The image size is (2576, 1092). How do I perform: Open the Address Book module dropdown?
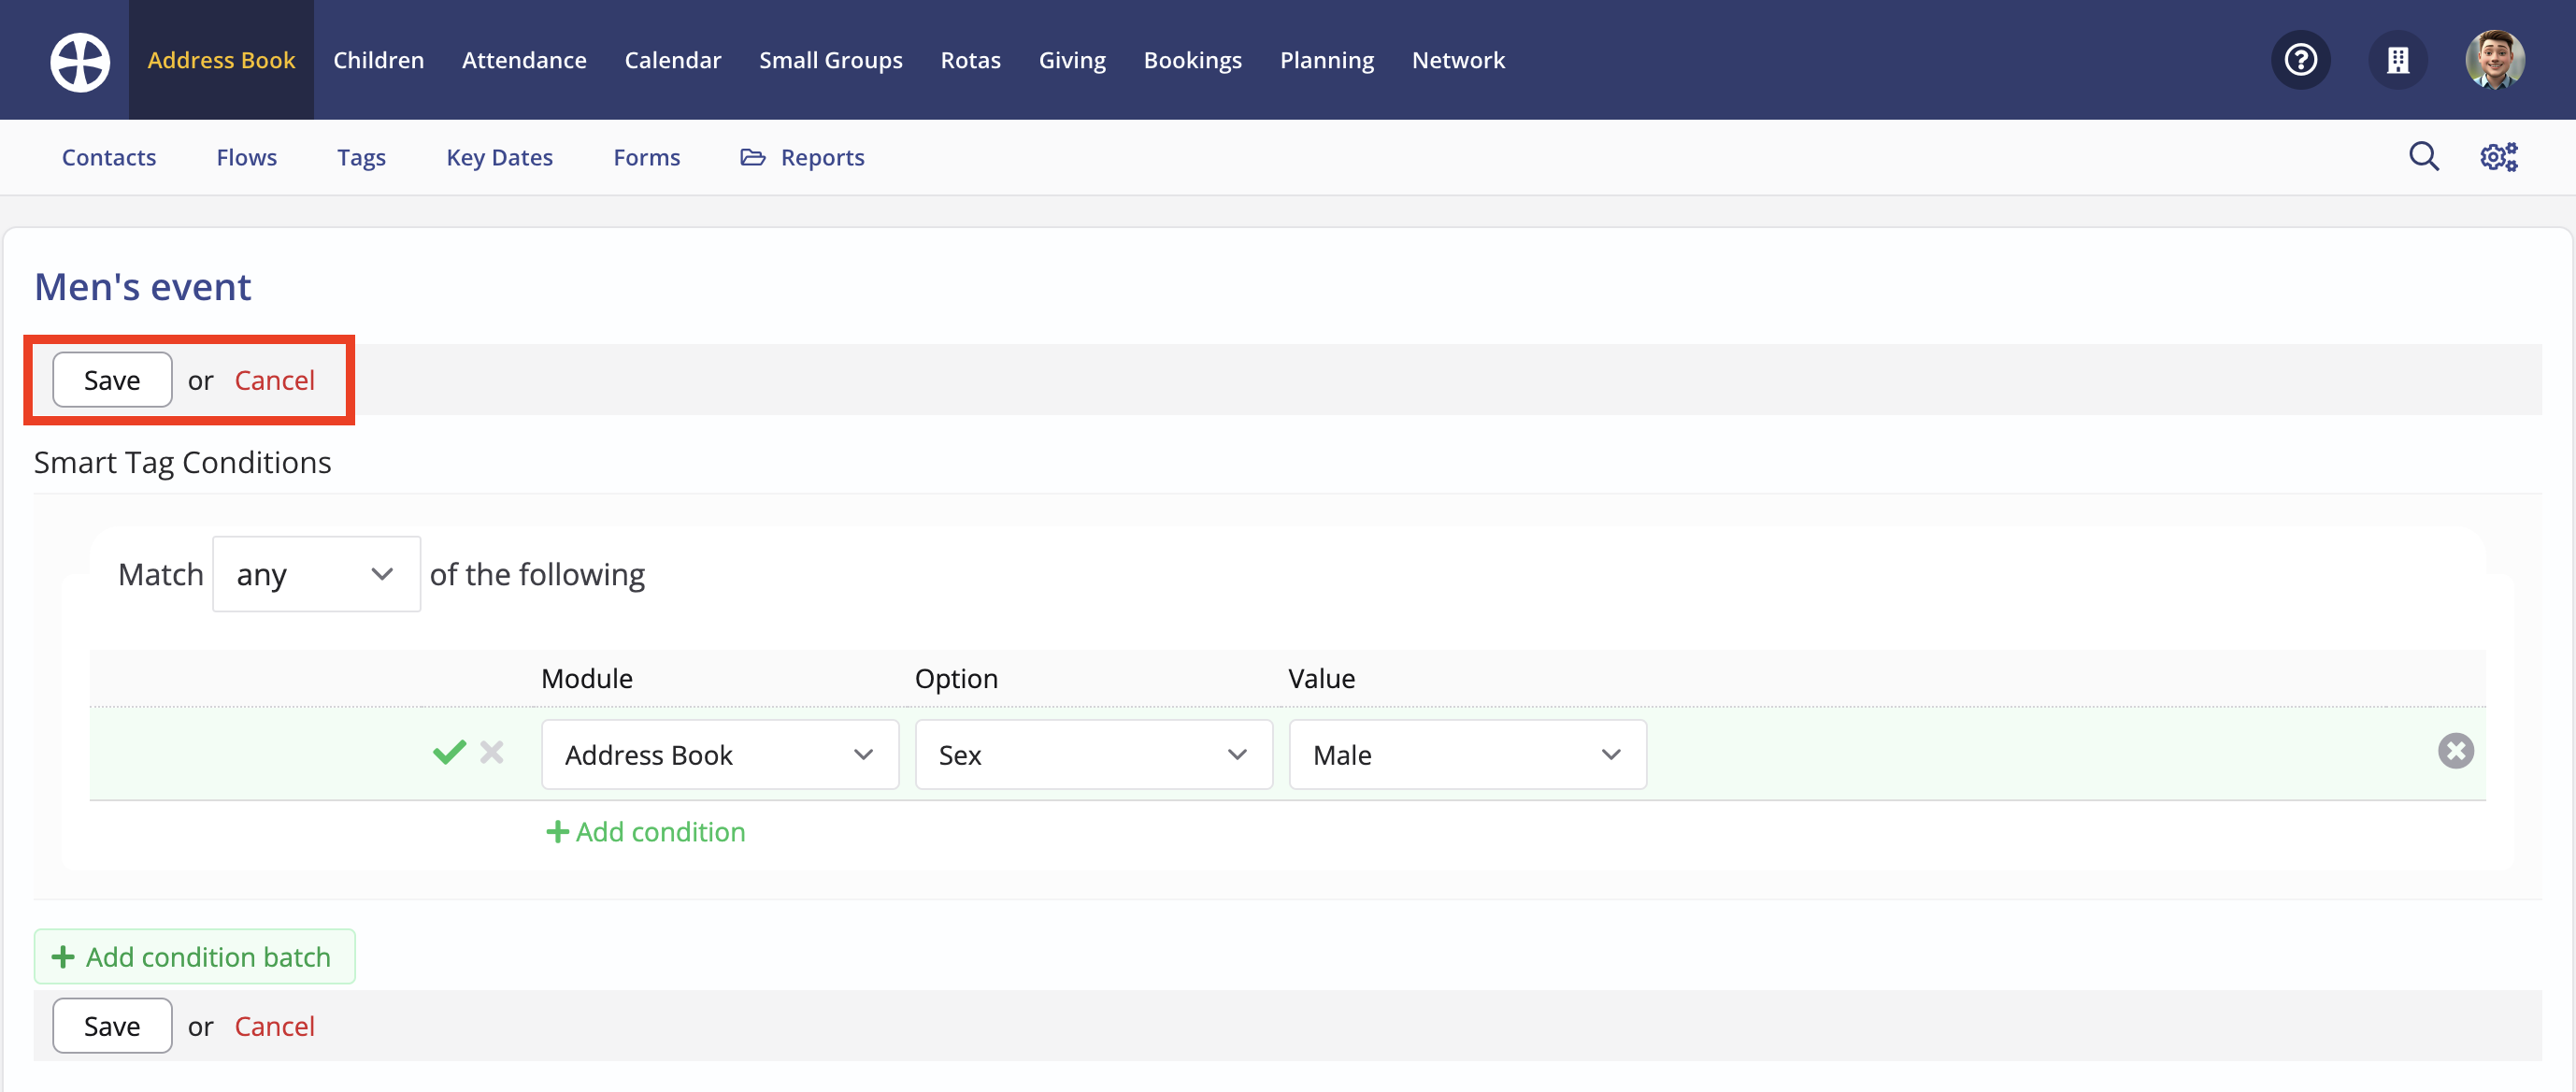pos(720,754)
